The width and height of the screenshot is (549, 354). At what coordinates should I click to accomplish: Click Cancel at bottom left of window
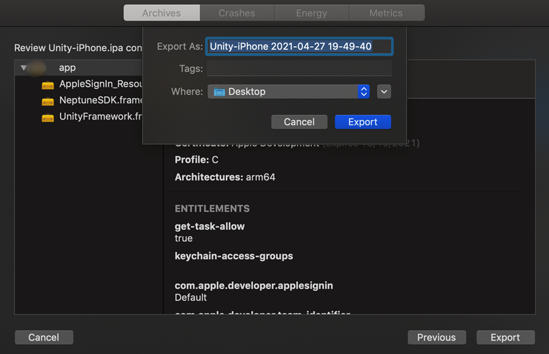44,337
